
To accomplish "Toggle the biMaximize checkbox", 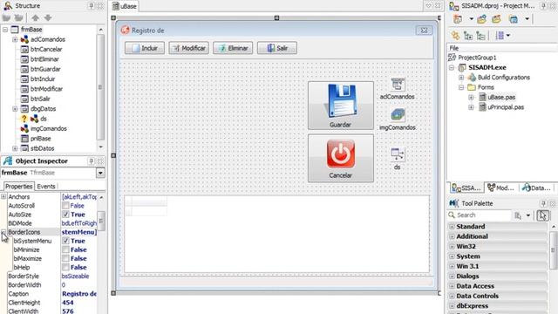I will (65, 258).
